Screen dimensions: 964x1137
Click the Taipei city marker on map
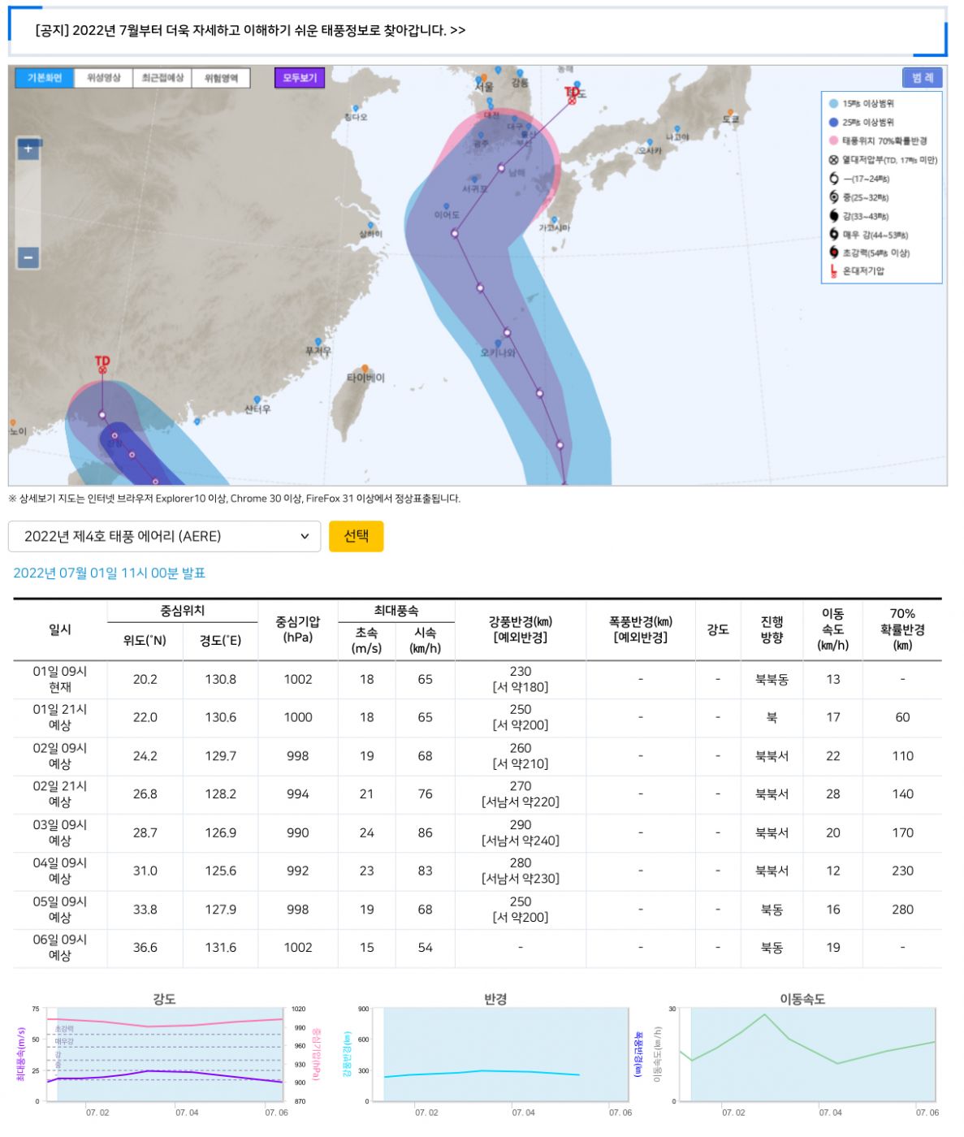coord(365,369)
